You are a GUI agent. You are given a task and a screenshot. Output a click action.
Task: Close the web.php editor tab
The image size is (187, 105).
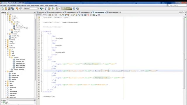tap(46, 12)
